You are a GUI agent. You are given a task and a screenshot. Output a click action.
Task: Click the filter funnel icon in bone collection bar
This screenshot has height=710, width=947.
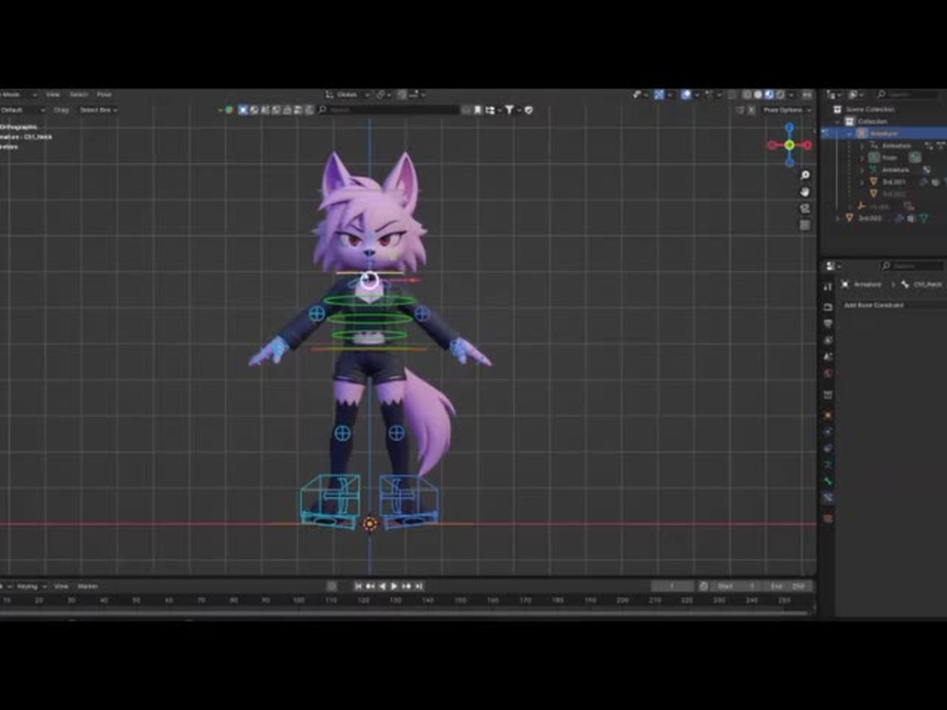tap(509, 110)
